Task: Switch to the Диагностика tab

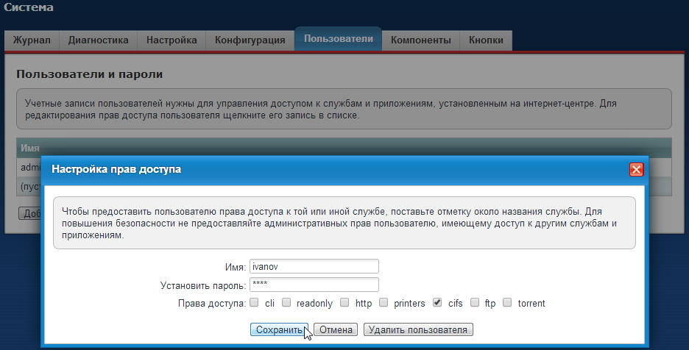Action: tap(98, 40)
